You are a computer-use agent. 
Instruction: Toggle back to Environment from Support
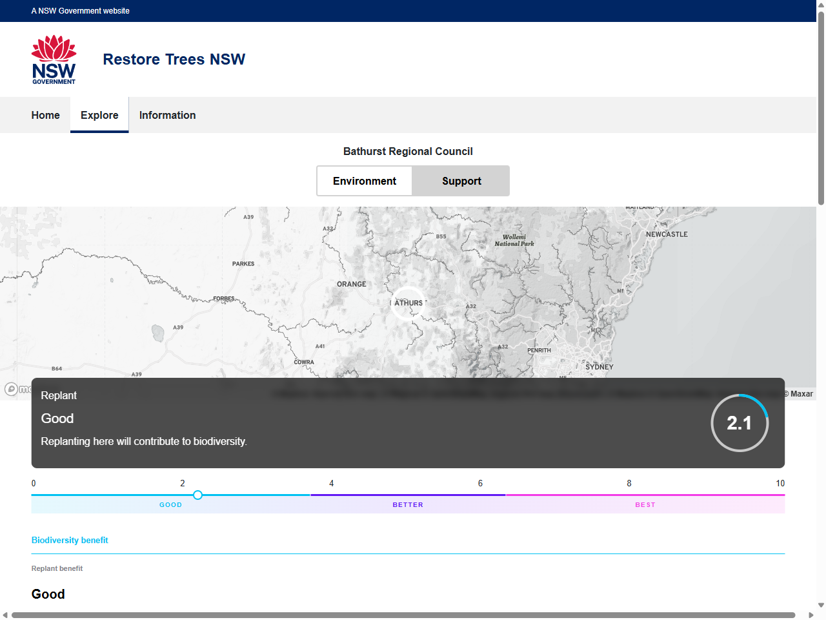click(x=365, y=181)
